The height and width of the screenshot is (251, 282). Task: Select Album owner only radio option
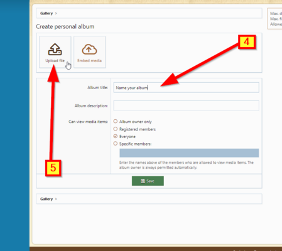click(116, 121)
